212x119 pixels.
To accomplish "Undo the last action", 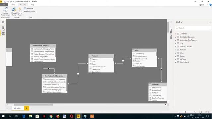I will coord(8,2).
